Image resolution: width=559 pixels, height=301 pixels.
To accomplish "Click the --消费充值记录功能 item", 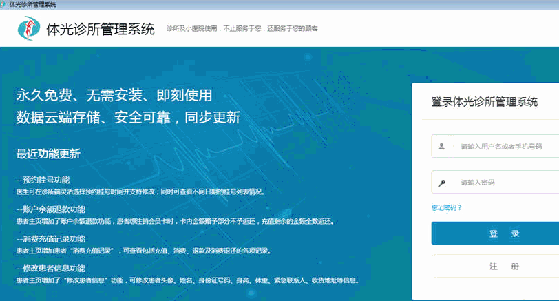I will (x=51, y=239).
